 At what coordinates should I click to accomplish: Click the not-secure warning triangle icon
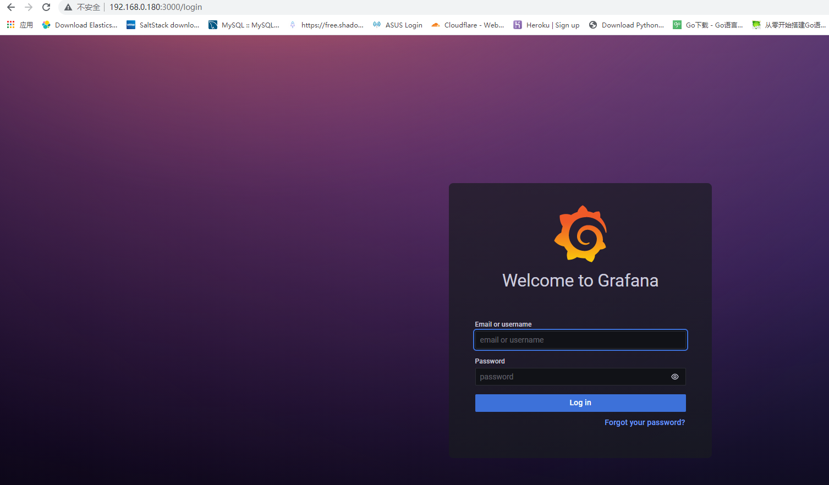click(x=68, y=7)
